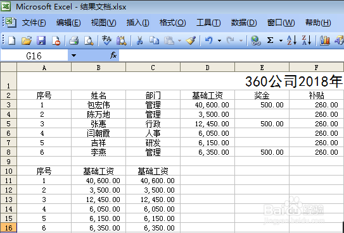Click the Insert Function fx button

pos(113,56)
